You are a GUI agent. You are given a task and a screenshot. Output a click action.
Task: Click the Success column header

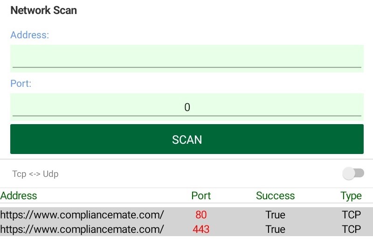[275, 196]
